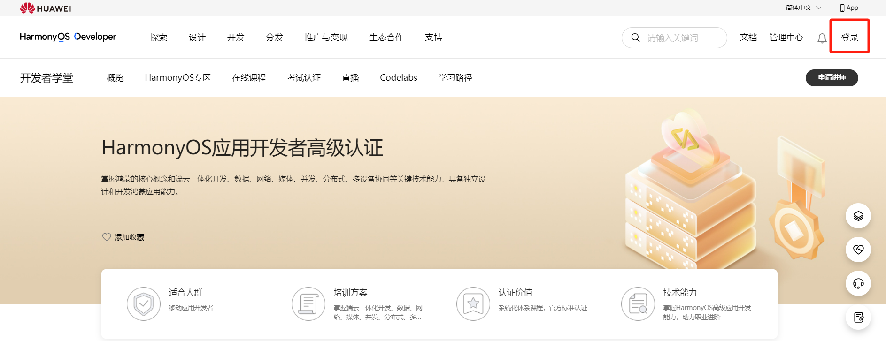
Task: Switch to the Codelabs tab
Action: (399, 78)
